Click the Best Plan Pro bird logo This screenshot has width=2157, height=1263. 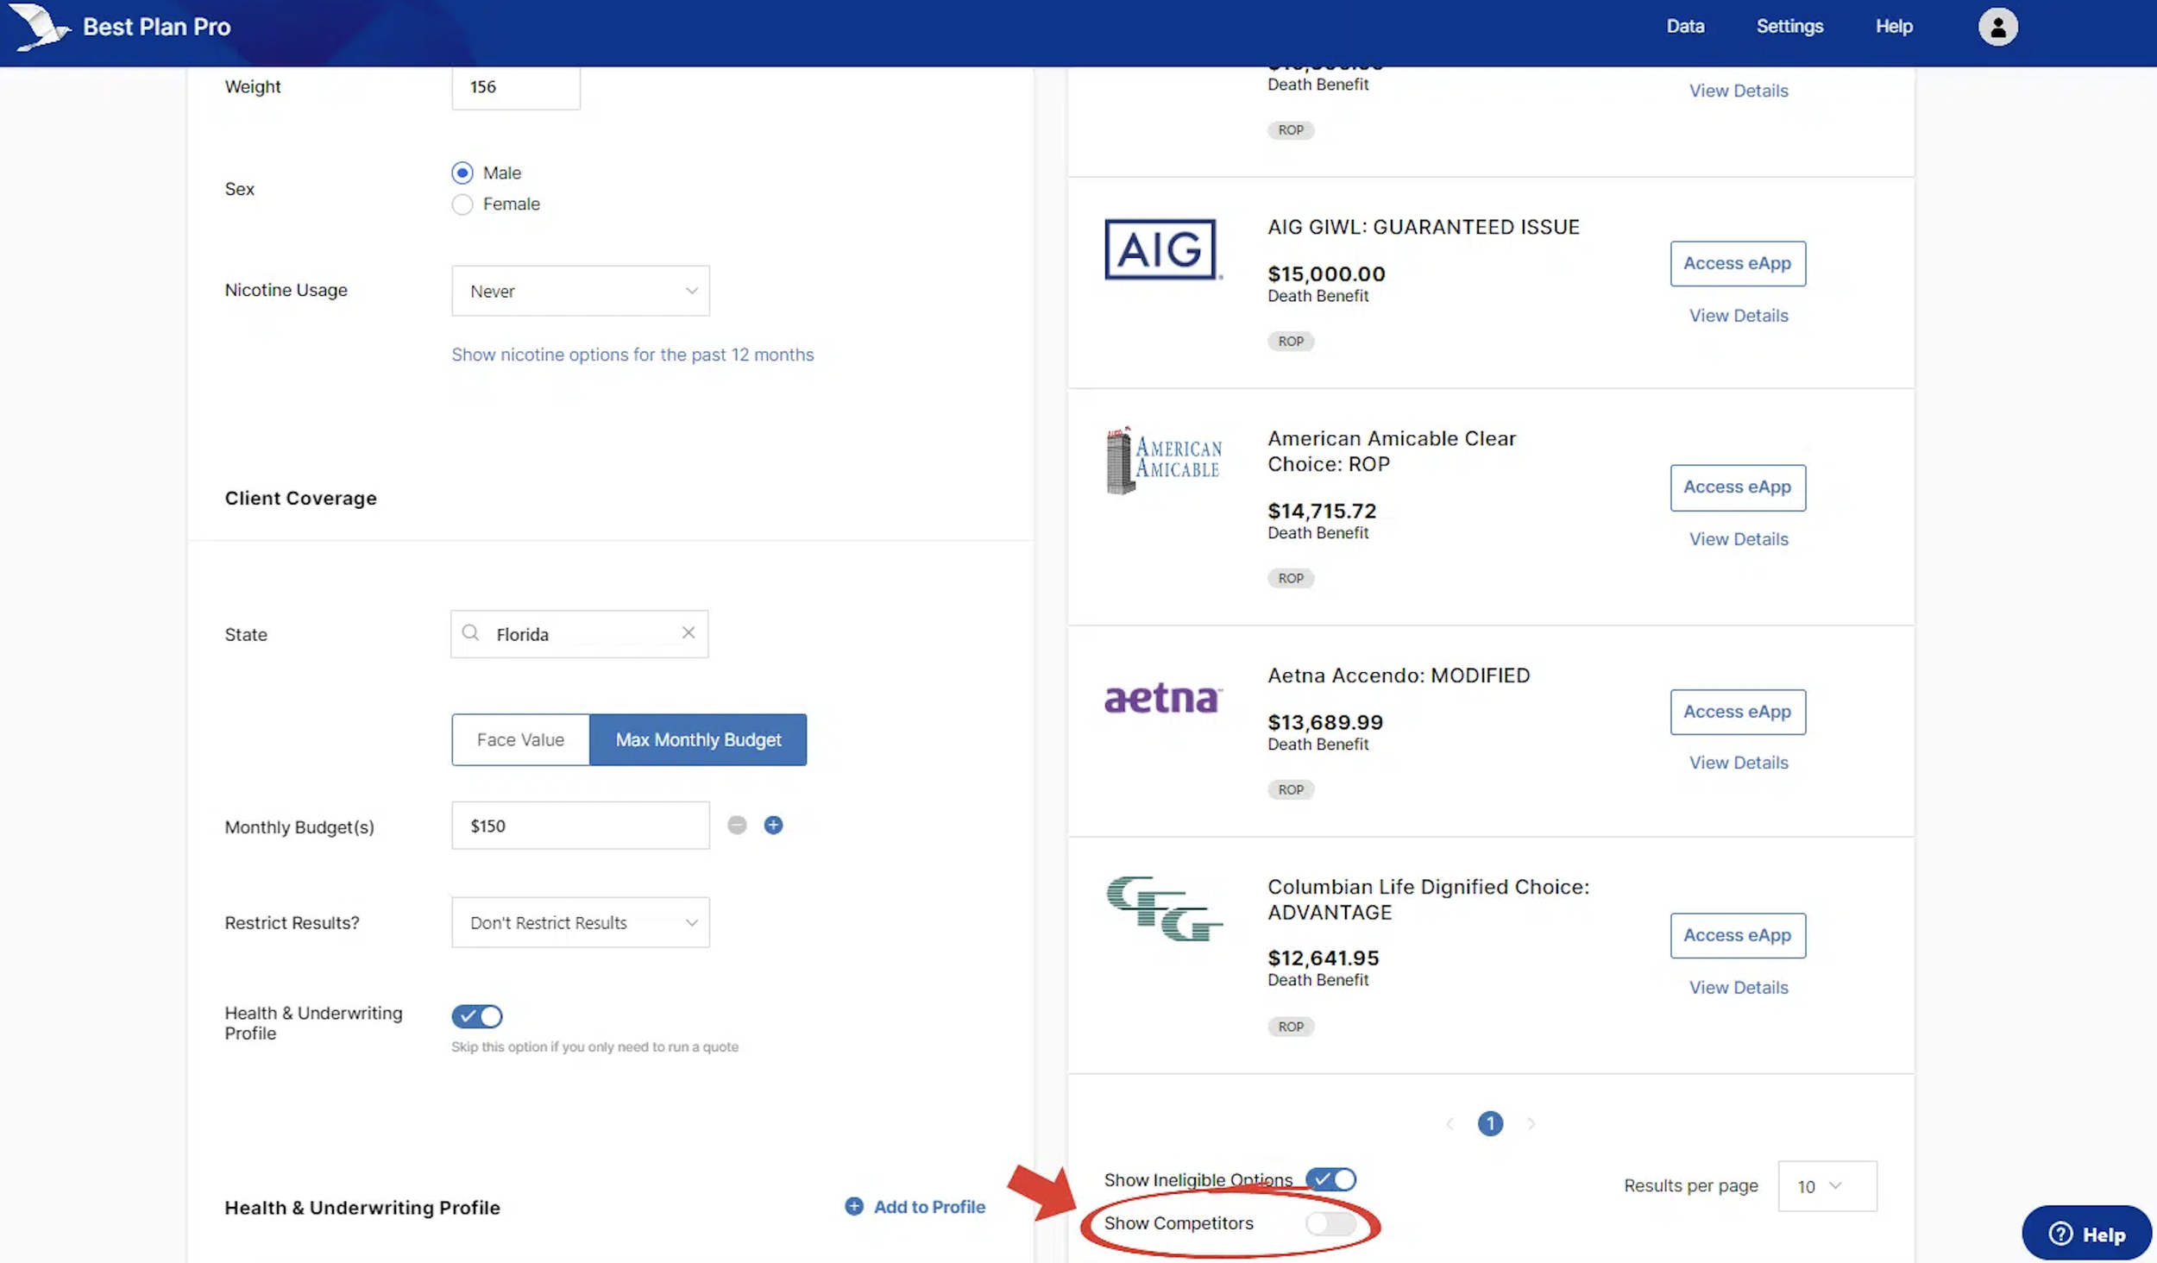pos(38,26)
